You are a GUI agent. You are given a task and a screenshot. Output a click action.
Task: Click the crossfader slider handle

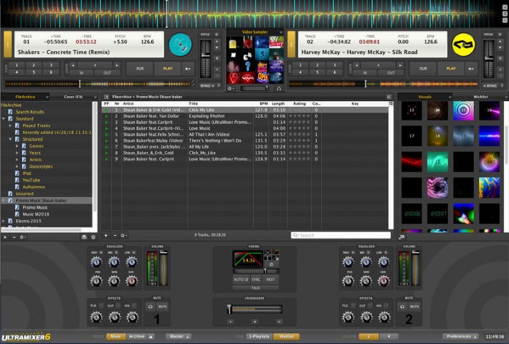(x=229, y=309)
